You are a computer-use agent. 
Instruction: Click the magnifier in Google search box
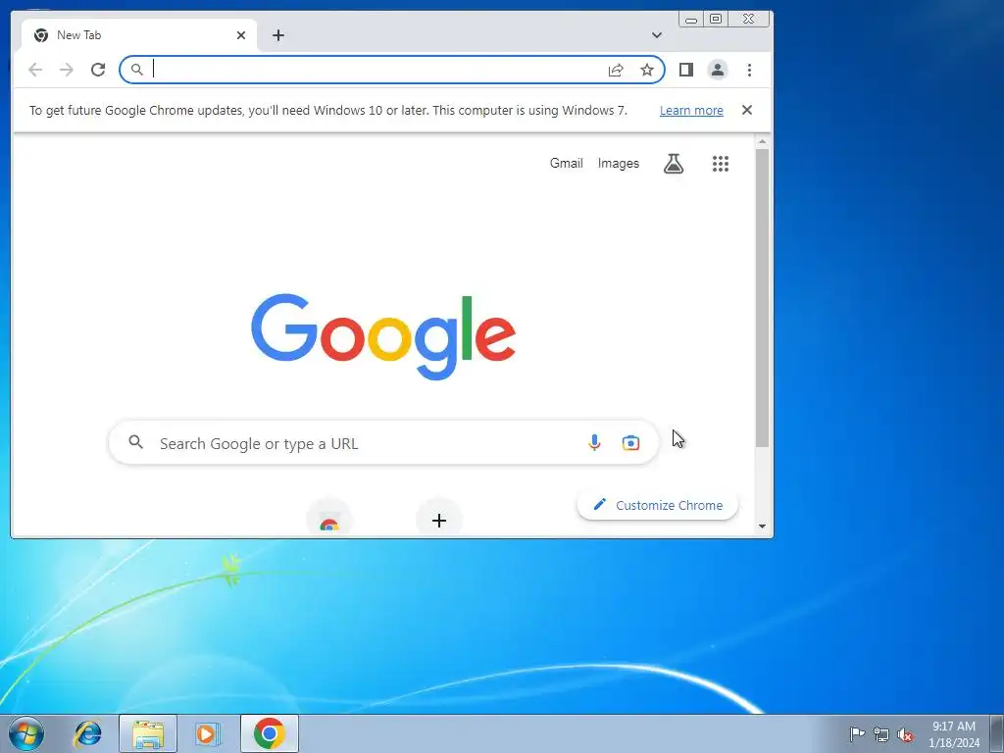(135, 442)
